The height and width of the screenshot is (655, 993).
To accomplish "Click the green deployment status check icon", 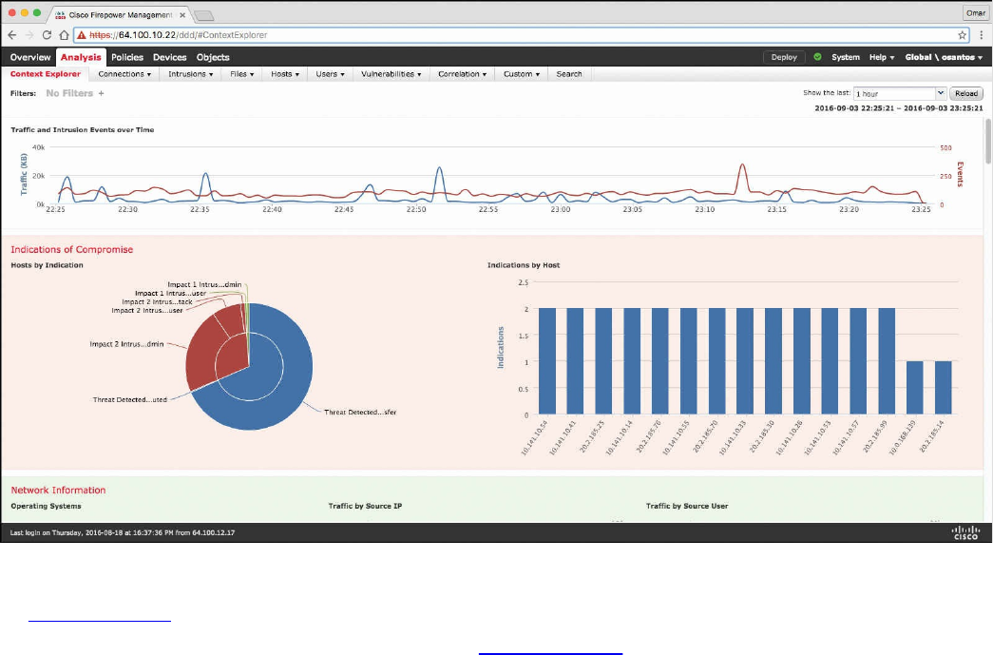I will [817, 57].
